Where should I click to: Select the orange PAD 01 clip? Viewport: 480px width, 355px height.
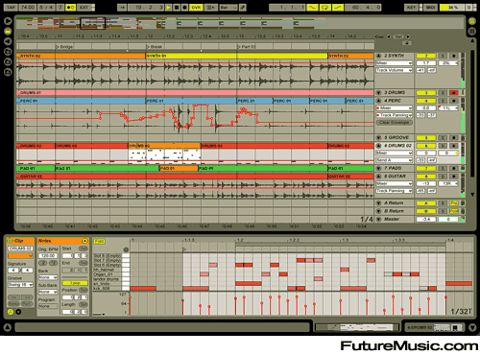pos(179,168)
